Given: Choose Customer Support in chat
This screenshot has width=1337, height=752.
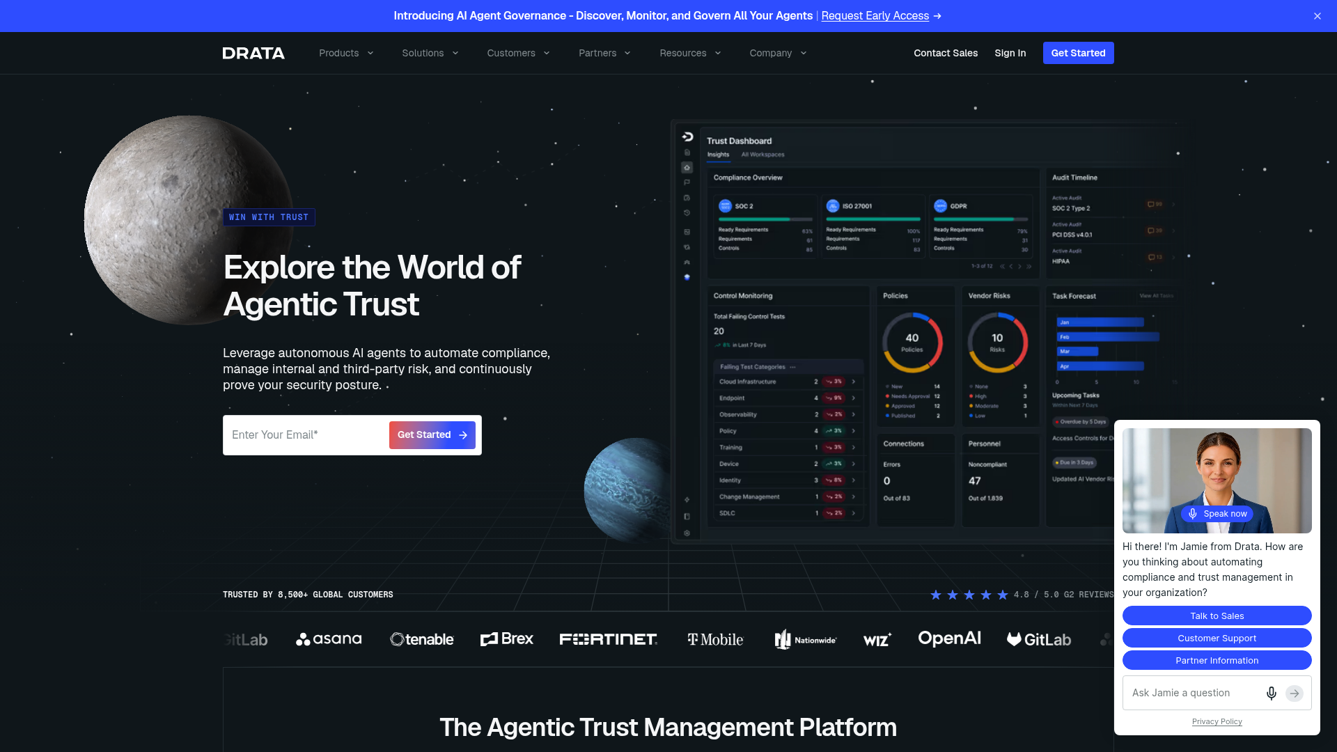Looking at the screenshot, I should (1217, 638).
